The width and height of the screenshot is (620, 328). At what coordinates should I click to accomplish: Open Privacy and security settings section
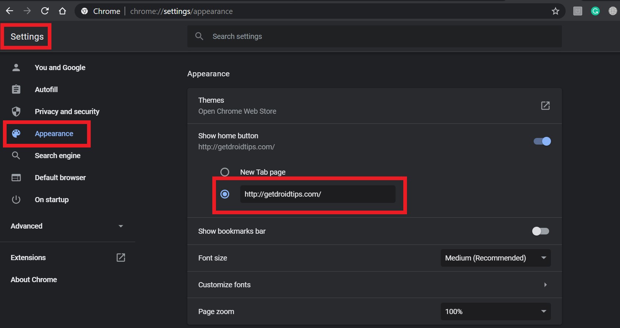pyautogui.click(x=67, y=112)
